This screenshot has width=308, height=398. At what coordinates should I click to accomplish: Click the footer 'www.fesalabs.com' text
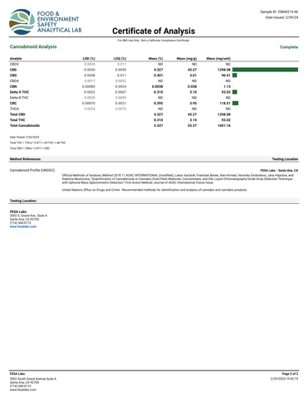[23, 390]
